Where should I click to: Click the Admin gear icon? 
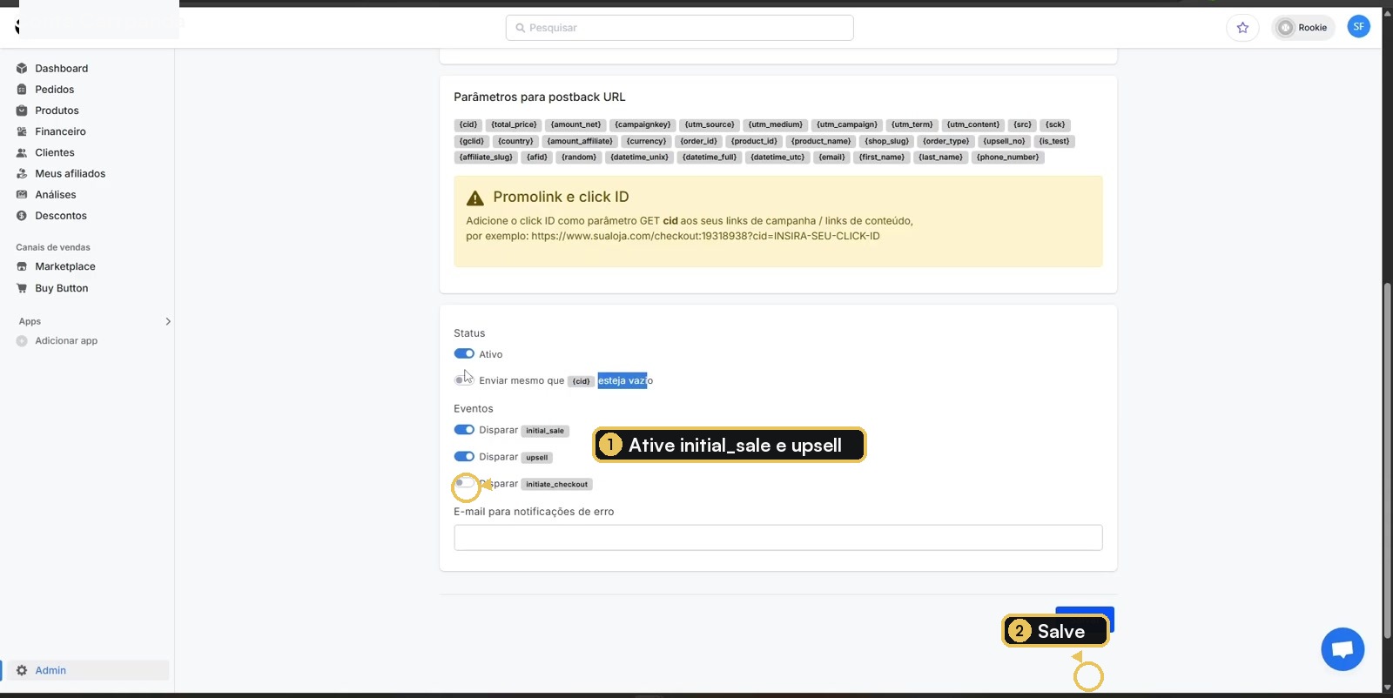tap(22, 670)
